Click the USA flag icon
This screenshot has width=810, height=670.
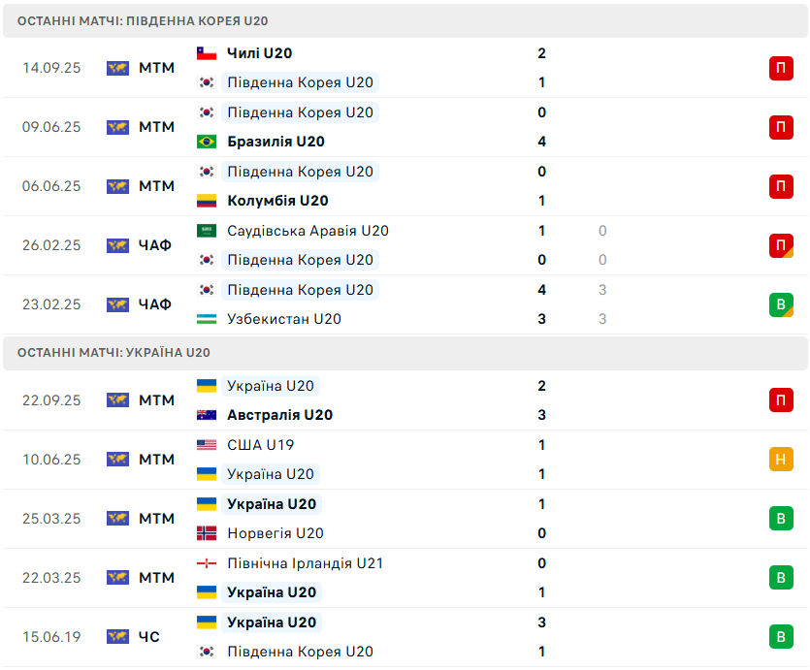pos(206,445)
